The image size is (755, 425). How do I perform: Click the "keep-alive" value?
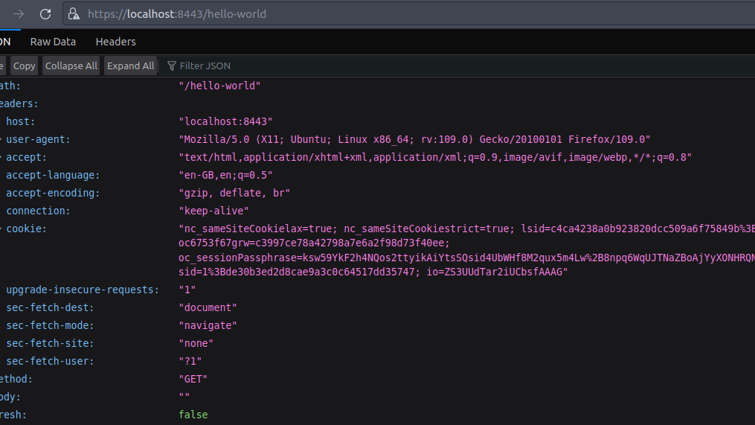tap(213, 211)
